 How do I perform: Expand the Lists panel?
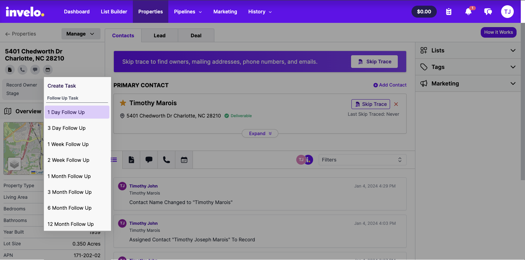pos(468,50)
